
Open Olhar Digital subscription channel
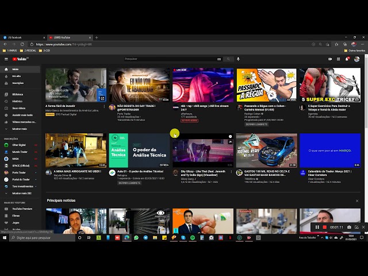coord(21,145)
